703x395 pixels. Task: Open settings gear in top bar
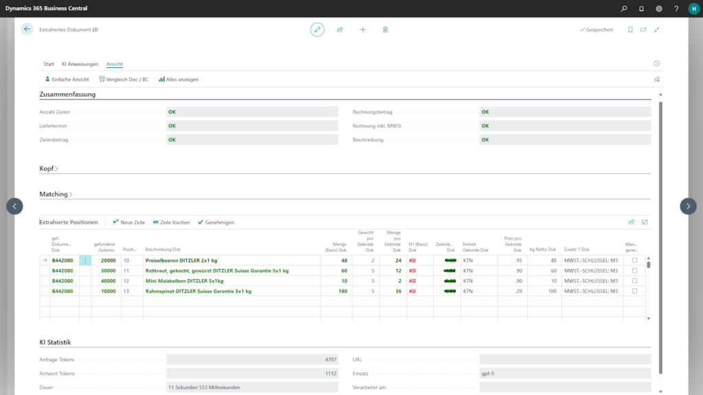point(659,9)
